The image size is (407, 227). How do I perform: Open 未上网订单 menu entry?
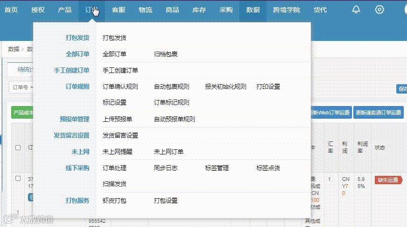(x=168, y=152)
